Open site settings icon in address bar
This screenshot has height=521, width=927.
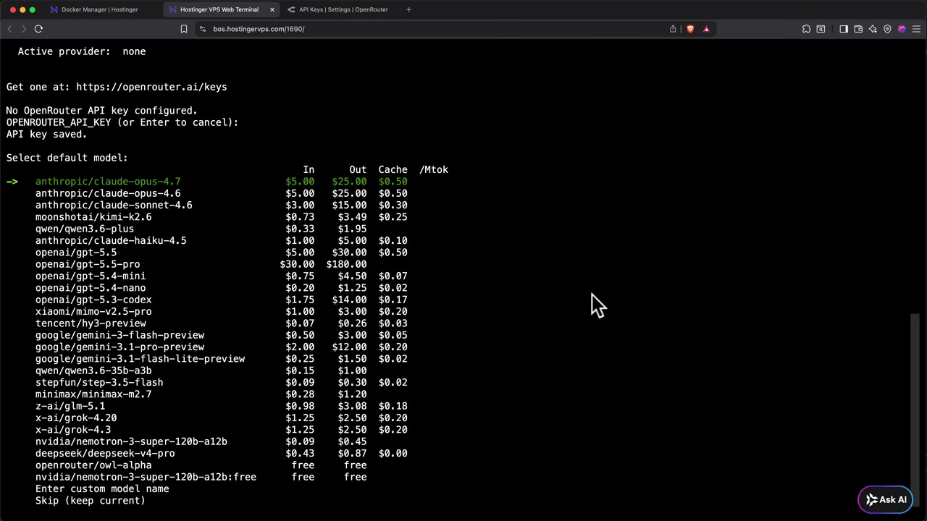(204, 29)
